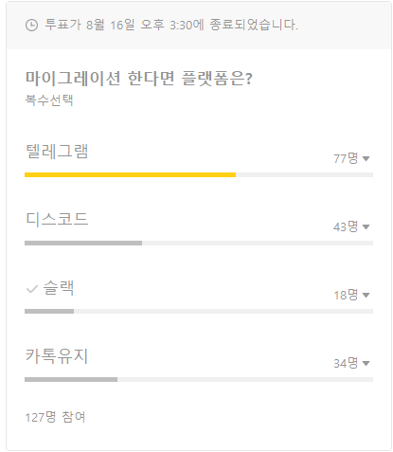393x452 pixels.
Task: Click the checkmark icon next to 슬랙
Action: [32, 289]
